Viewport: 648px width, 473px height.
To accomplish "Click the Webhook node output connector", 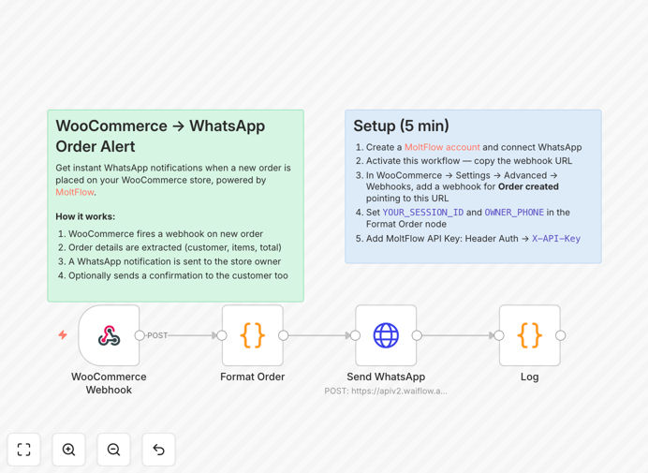I will pos(140,335).
